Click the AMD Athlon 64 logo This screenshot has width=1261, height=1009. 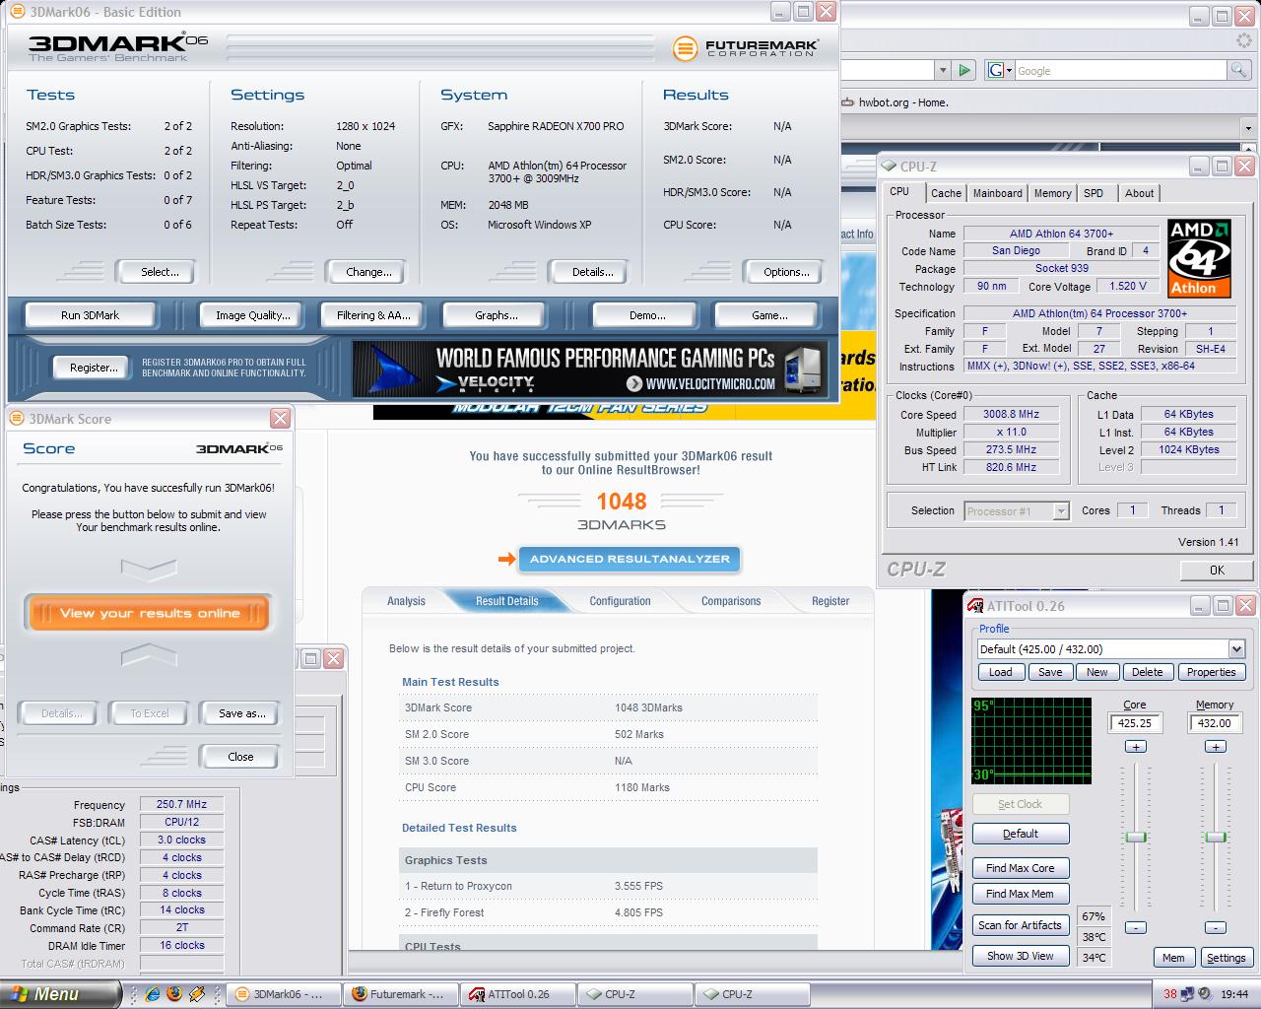tap(1199, 257)
